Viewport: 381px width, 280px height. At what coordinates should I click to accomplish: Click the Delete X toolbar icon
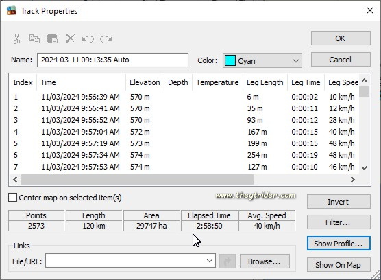70,38
